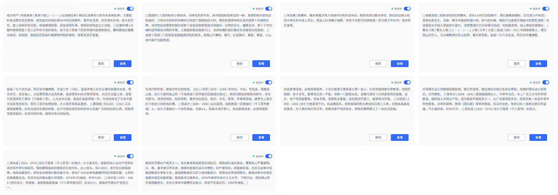Delete the 甜酸粉 card
The height and width of the screenshot is (195, 558).
click(240, 64)
